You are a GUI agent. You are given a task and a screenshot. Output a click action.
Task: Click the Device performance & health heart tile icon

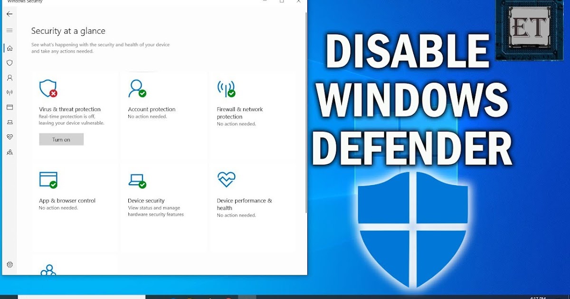226,180
